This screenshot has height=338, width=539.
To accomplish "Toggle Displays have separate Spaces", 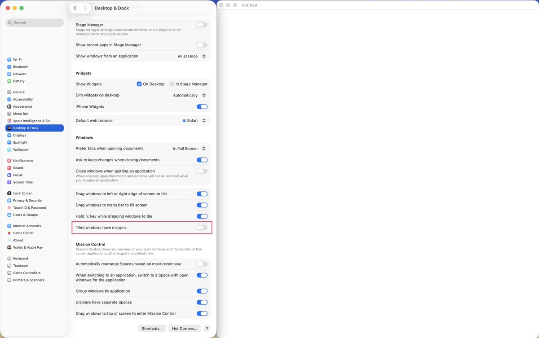I will tap(202, 302).
